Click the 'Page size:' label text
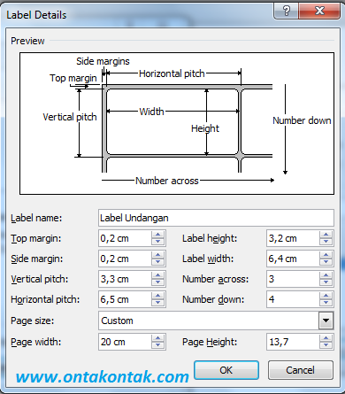This screenshot has height=394, width=345. pyautogui.click(x=33, y=321)
